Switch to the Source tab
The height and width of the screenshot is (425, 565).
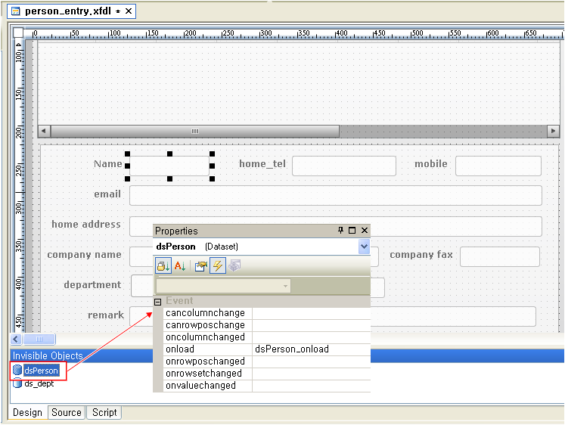[67, 412]
